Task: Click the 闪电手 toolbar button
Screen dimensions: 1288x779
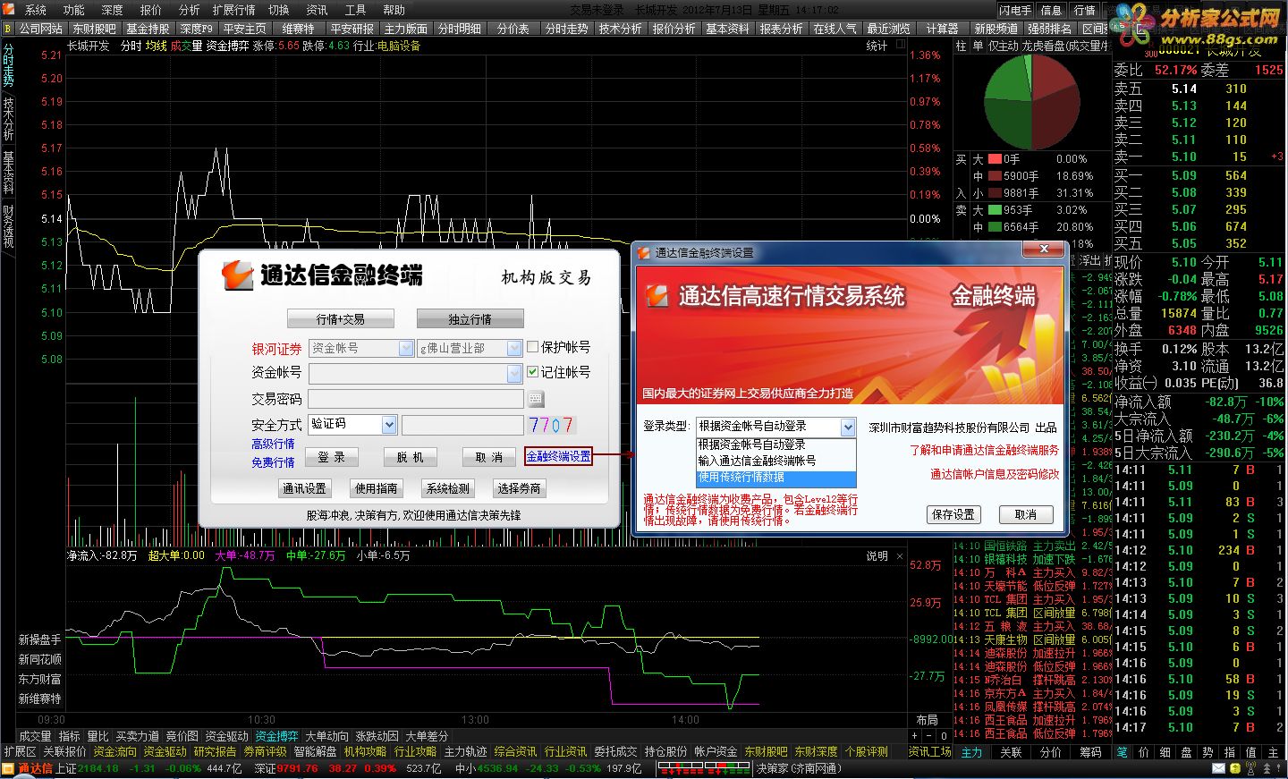Action: [1015, 10]
